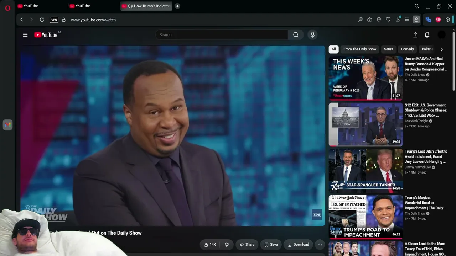Screen dimensions: 456x256
Task: Click the page vertical scrollbar
Action: [454, 60]
